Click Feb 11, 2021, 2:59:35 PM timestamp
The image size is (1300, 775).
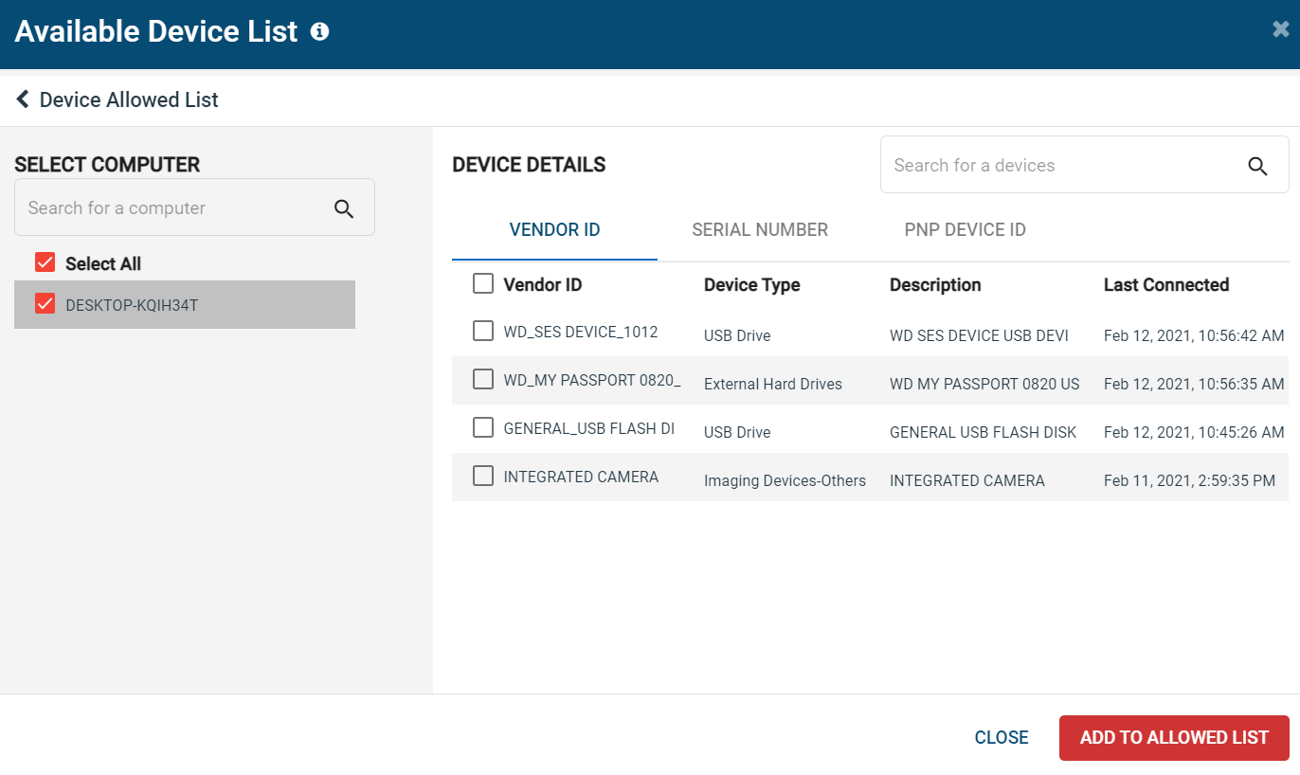[1189, 480]
